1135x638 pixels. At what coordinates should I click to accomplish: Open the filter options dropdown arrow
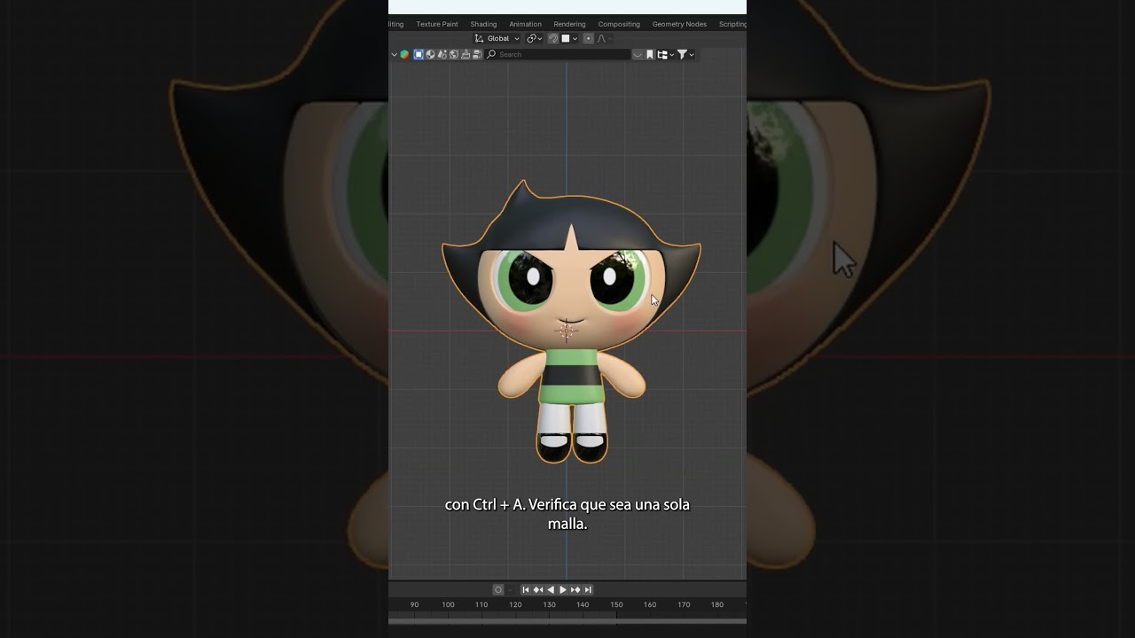point(692,54)
